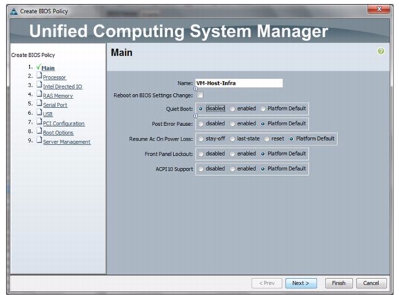399x295 pixels.
Task: Click the green checkmark beside Main
Action: pos(38,67)
